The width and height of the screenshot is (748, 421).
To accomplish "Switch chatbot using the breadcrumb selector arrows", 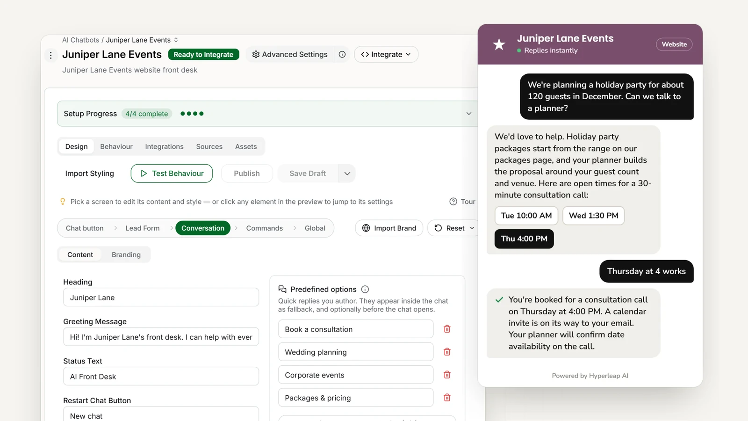I will click(x=176, y=40).
